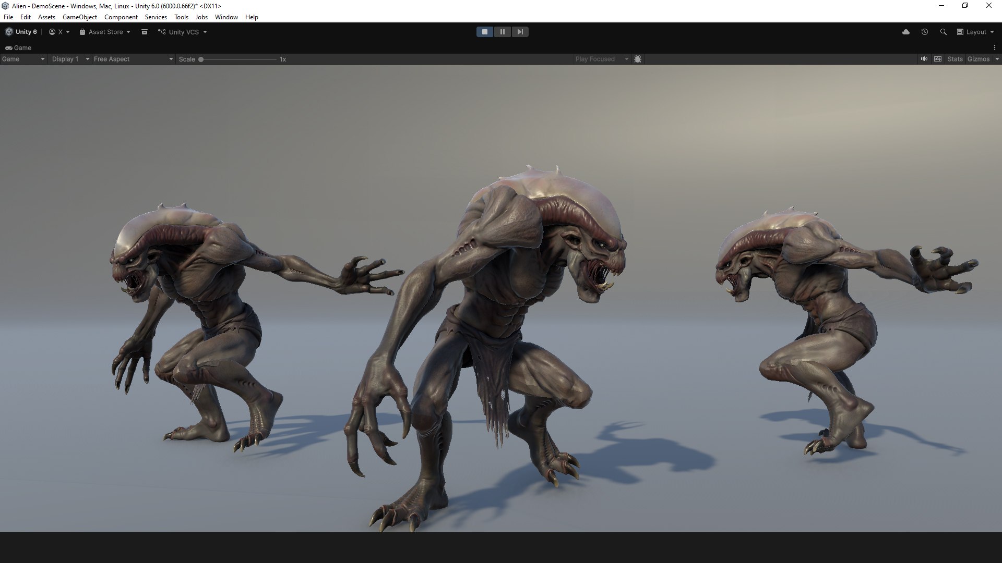Open the undo History icon
The image size is (1002, 563).
pyautogui.click(x=925, y=32)
